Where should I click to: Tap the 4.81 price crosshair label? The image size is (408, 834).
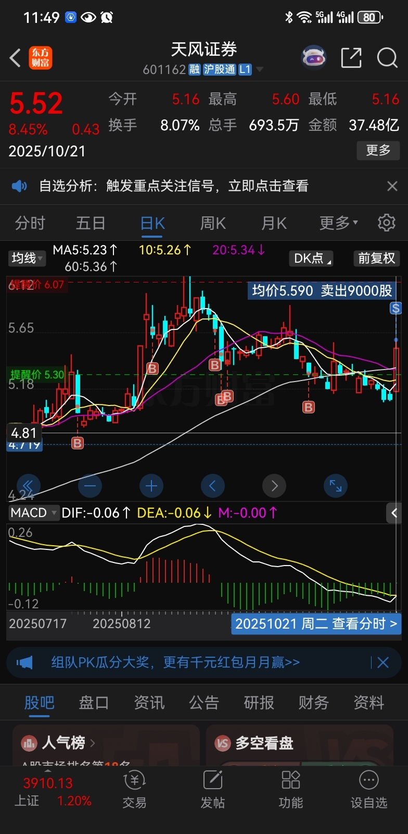point(24,433)
